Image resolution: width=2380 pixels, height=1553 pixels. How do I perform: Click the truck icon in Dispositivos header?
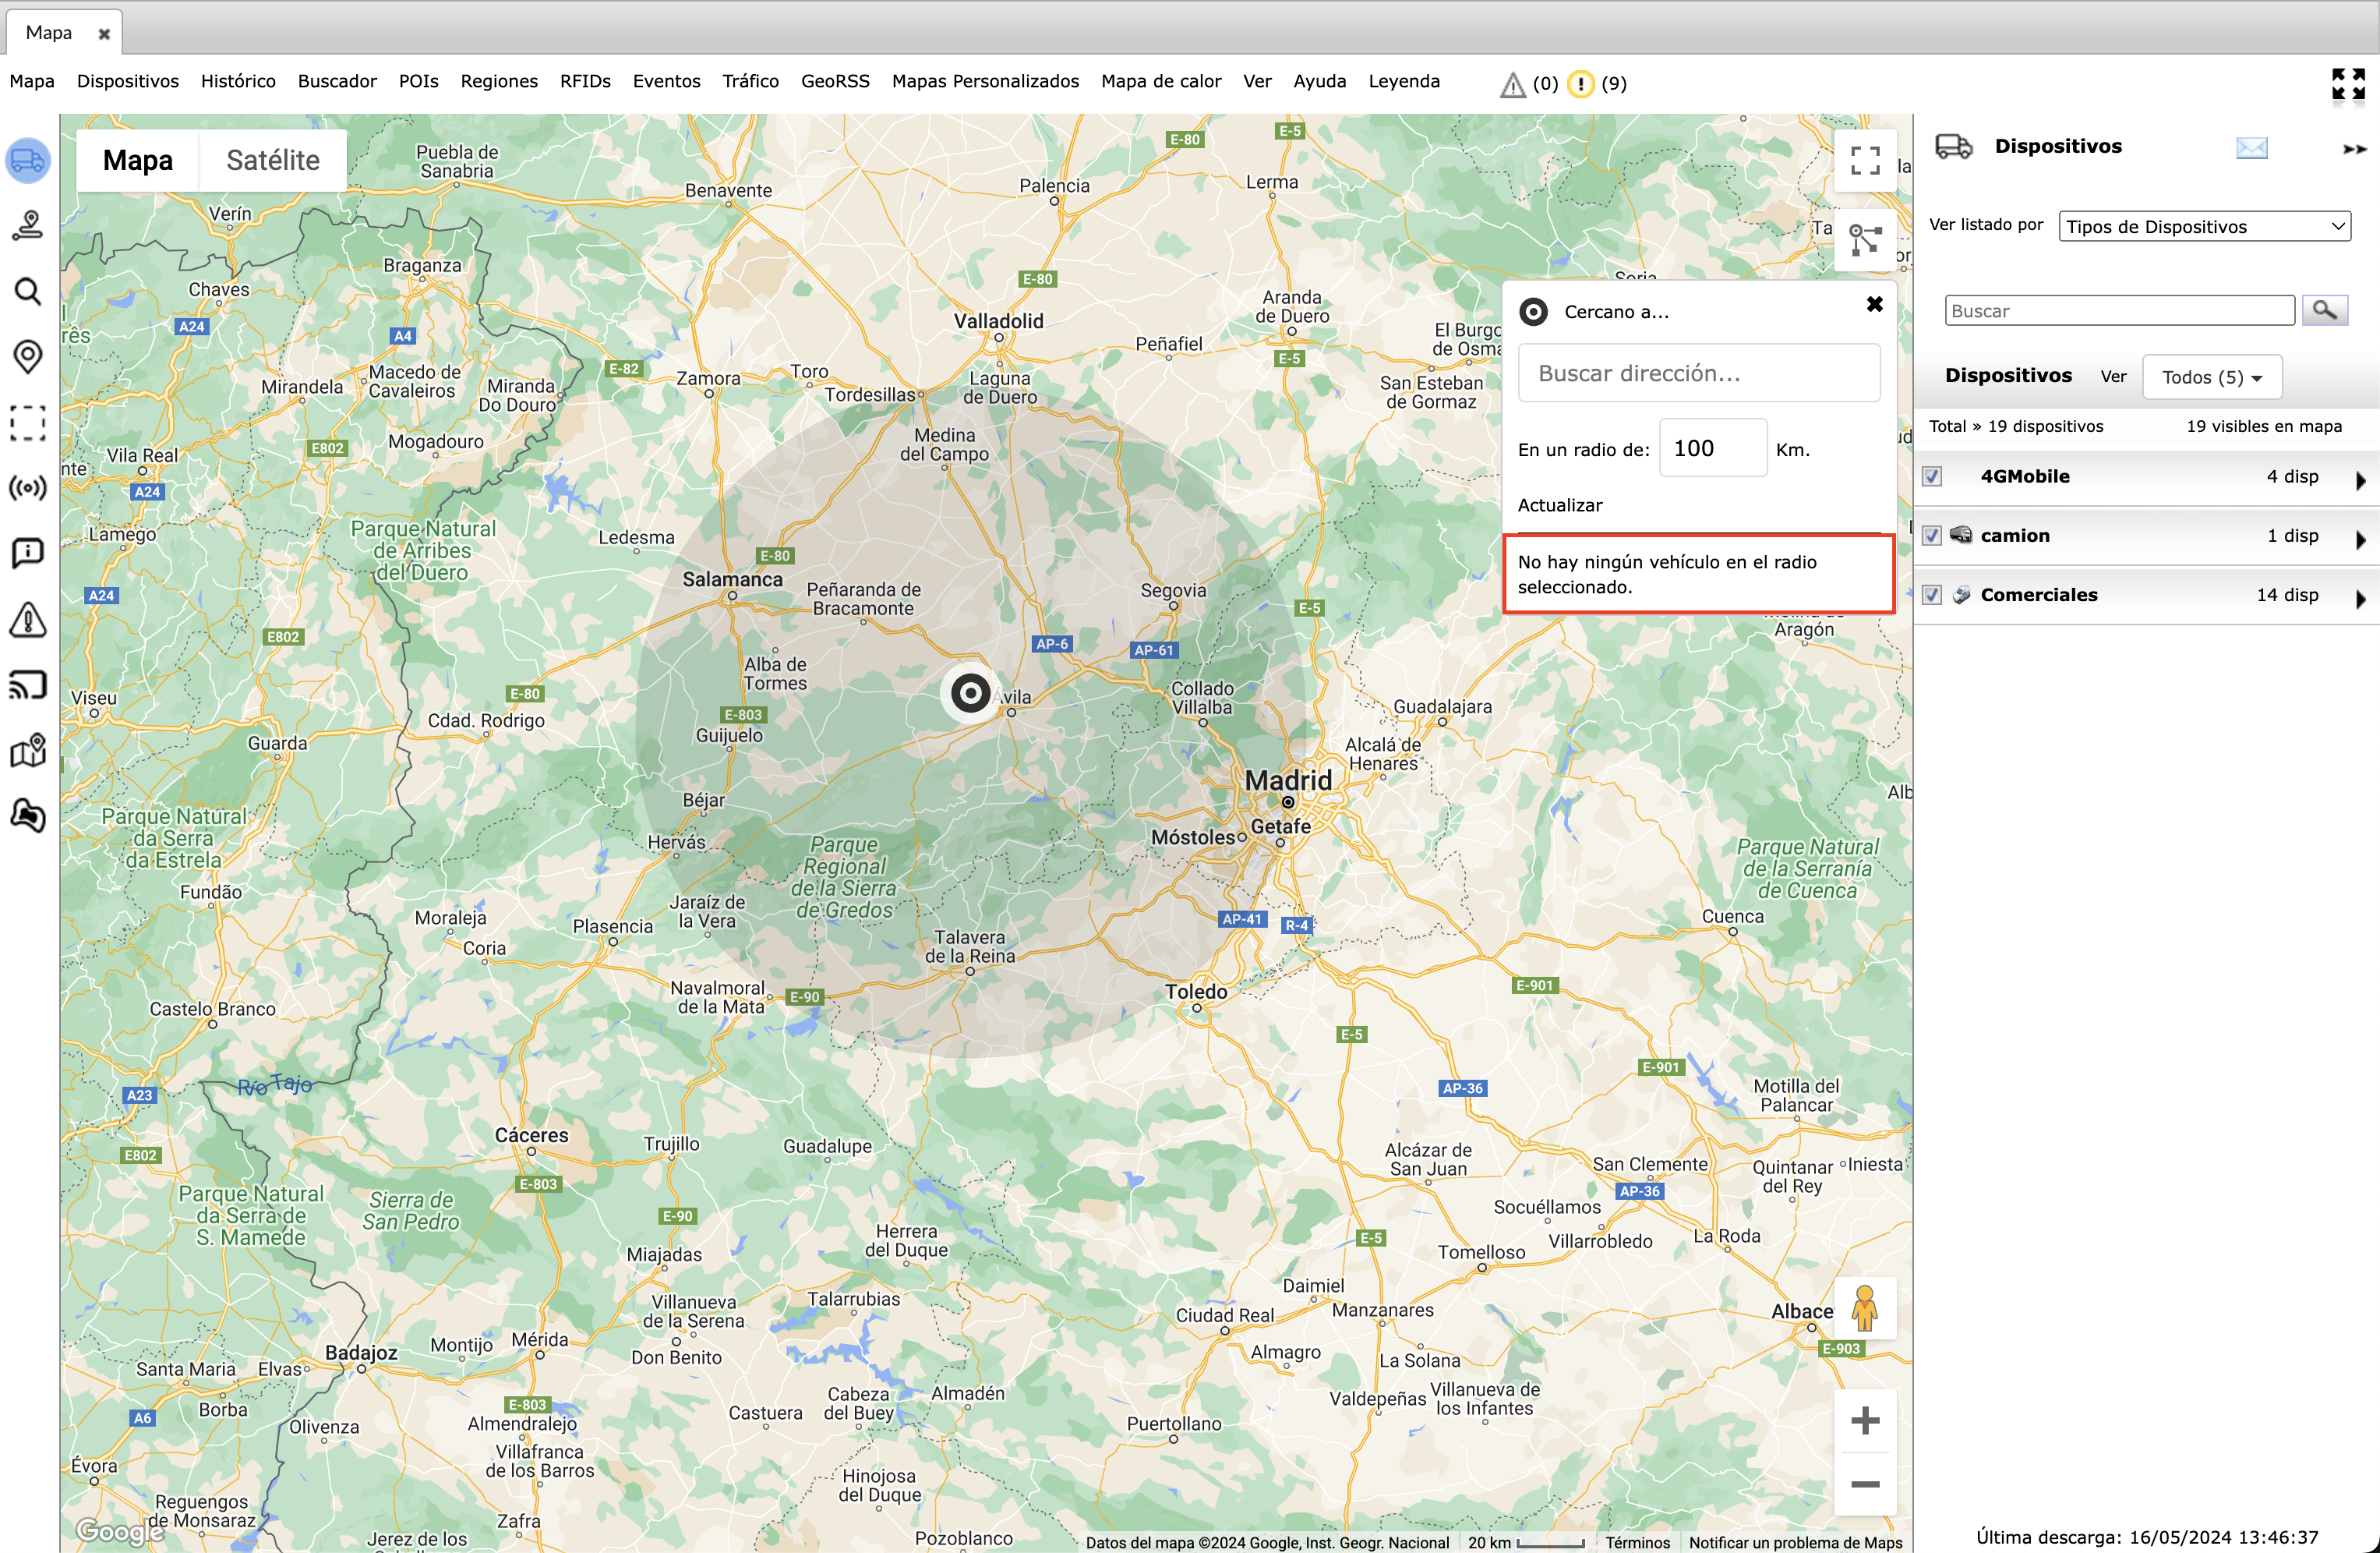1953,147
